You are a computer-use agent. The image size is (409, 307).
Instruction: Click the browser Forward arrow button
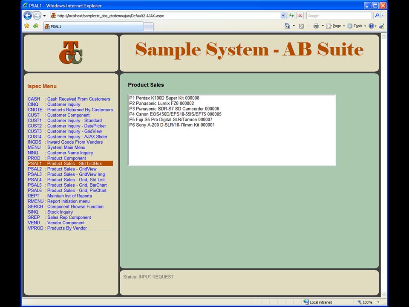[37, 16]
